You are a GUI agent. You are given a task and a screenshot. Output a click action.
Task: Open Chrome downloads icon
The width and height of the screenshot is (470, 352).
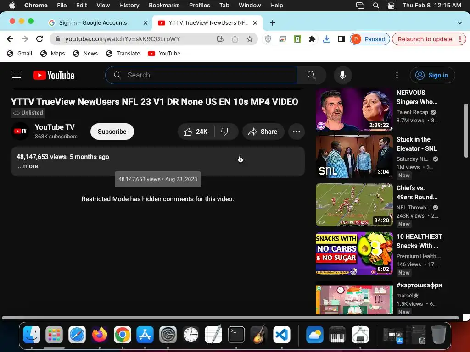click(x=327, y=39)
